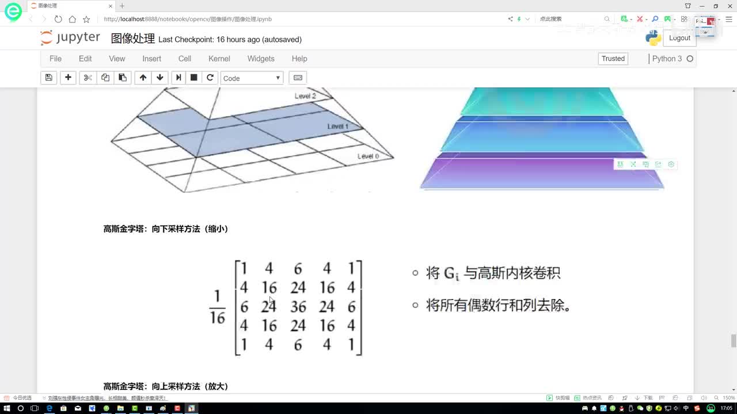Expand the dropdown beside lightning icon

[x=527, y=19]
